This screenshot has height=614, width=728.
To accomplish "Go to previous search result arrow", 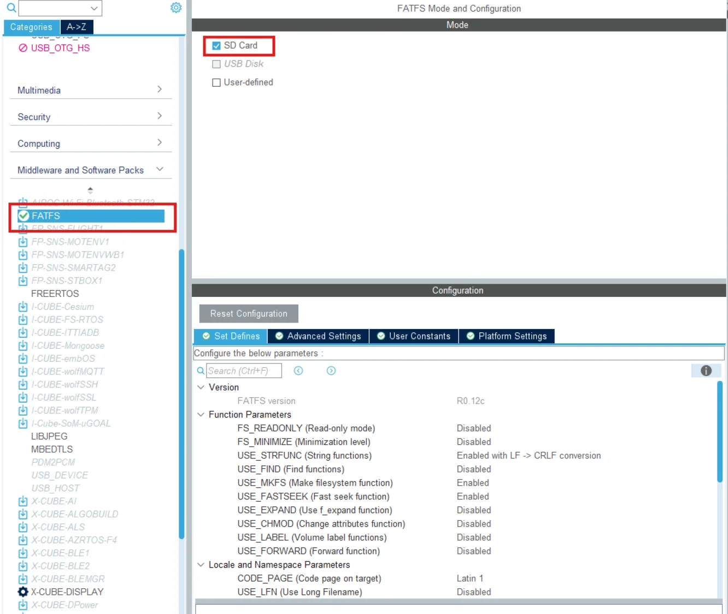I will point(298,371).
